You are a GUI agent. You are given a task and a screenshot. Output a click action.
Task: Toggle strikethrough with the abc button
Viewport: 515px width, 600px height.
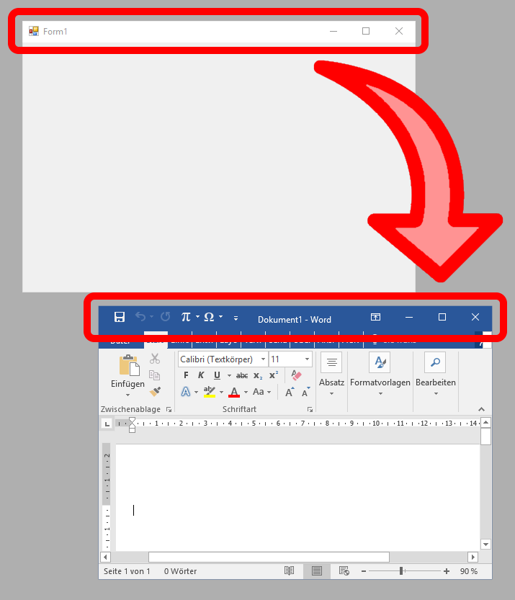point(242,375)
